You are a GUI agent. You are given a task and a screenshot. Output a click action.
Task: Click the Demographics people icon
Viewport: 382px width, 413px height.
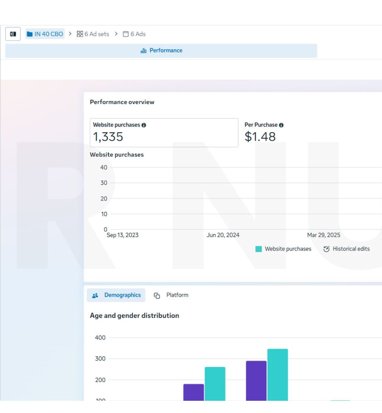(95, 296)
